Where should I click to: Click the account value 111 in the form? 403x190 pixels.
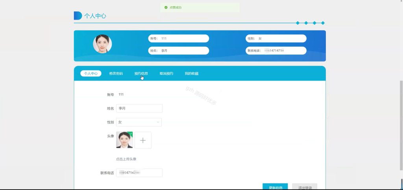pyautogui.click(x=121, y=95)
